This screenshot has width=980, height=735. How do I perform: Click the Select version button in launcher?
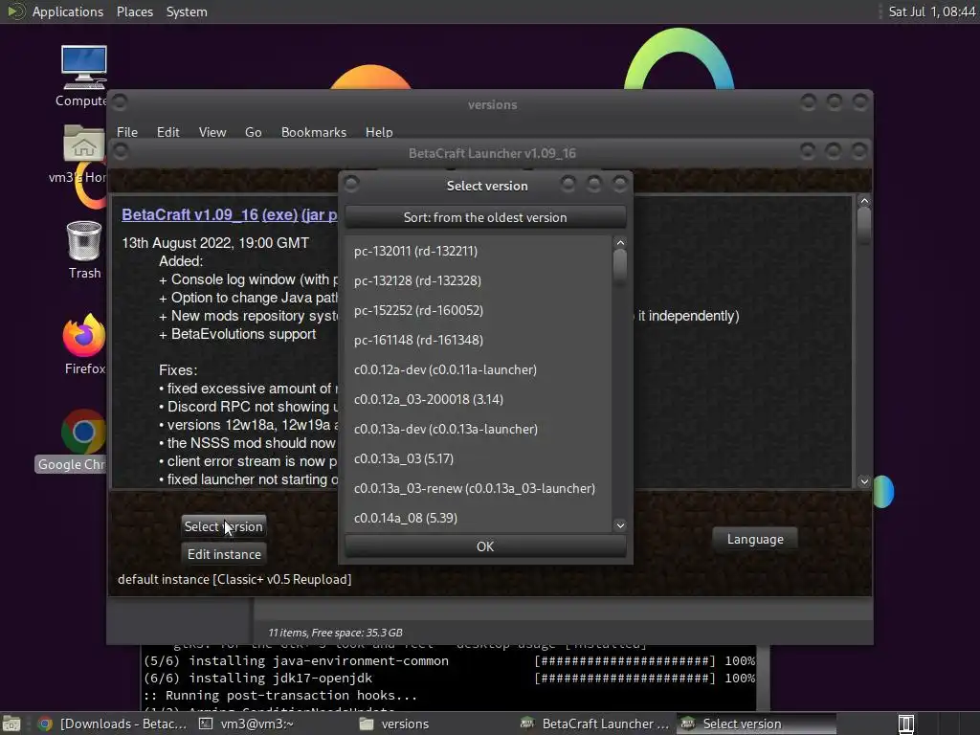(224, 527)
